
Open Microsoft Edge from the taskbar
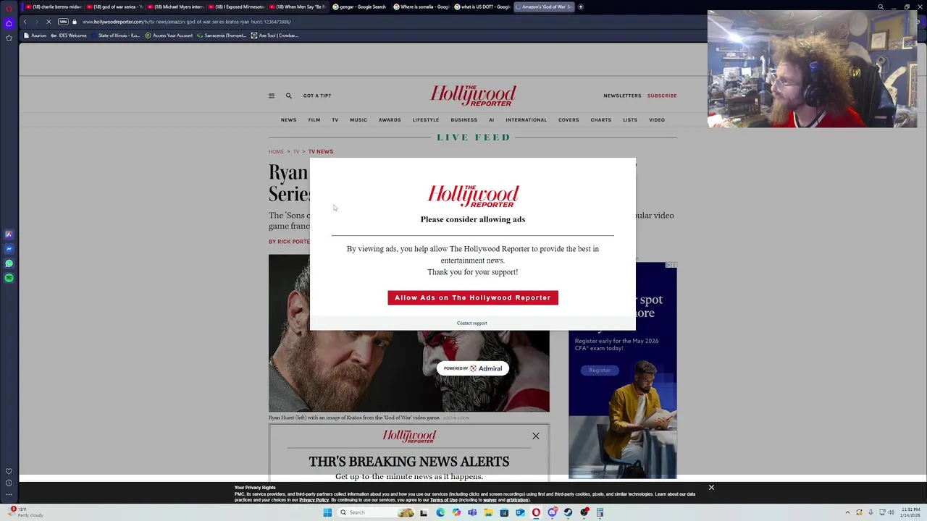(x=440, y=512)
